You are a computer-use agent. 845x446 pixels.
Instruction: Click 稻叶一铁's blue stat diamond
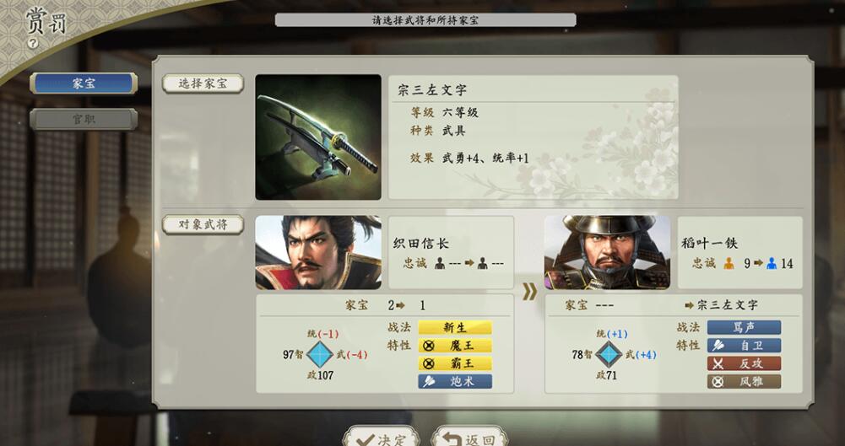coord(609,355)
